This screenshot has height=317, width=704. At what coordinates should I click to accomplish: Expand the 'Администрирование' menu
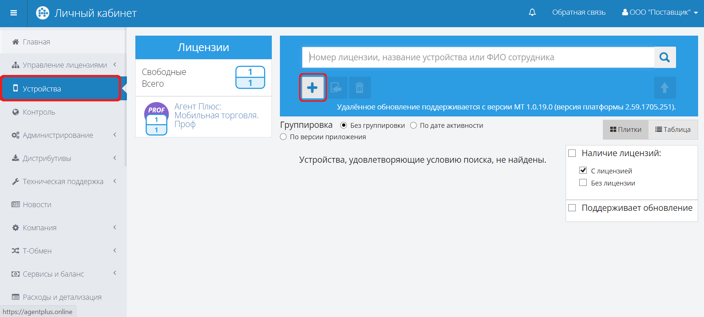pyautogui.click(x=58, y=135)
